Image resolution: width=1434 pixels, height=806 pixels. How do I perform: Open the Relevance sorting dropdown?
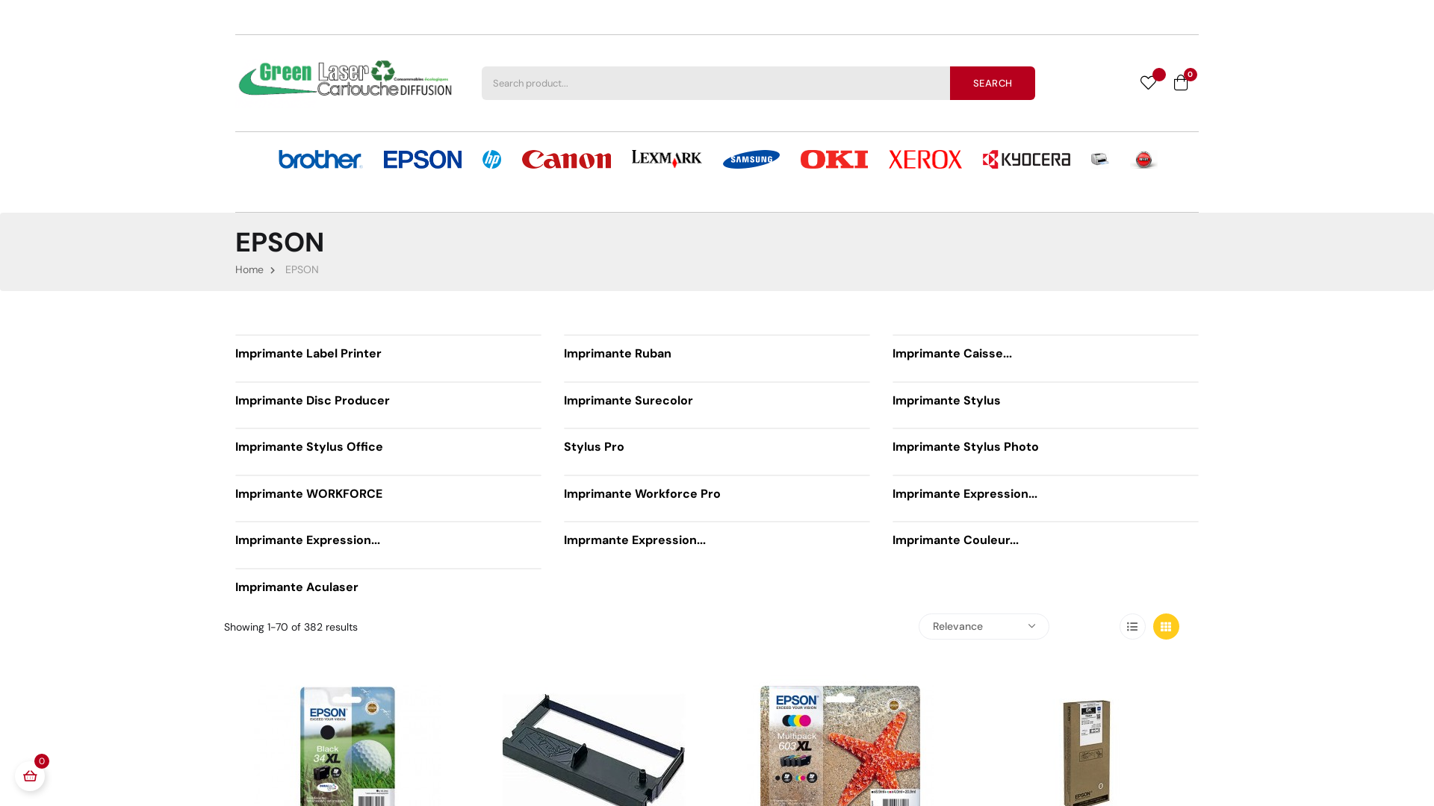(984, 626)
